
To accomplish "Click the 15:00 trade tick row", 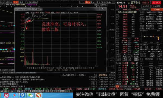I will point(127,84).
